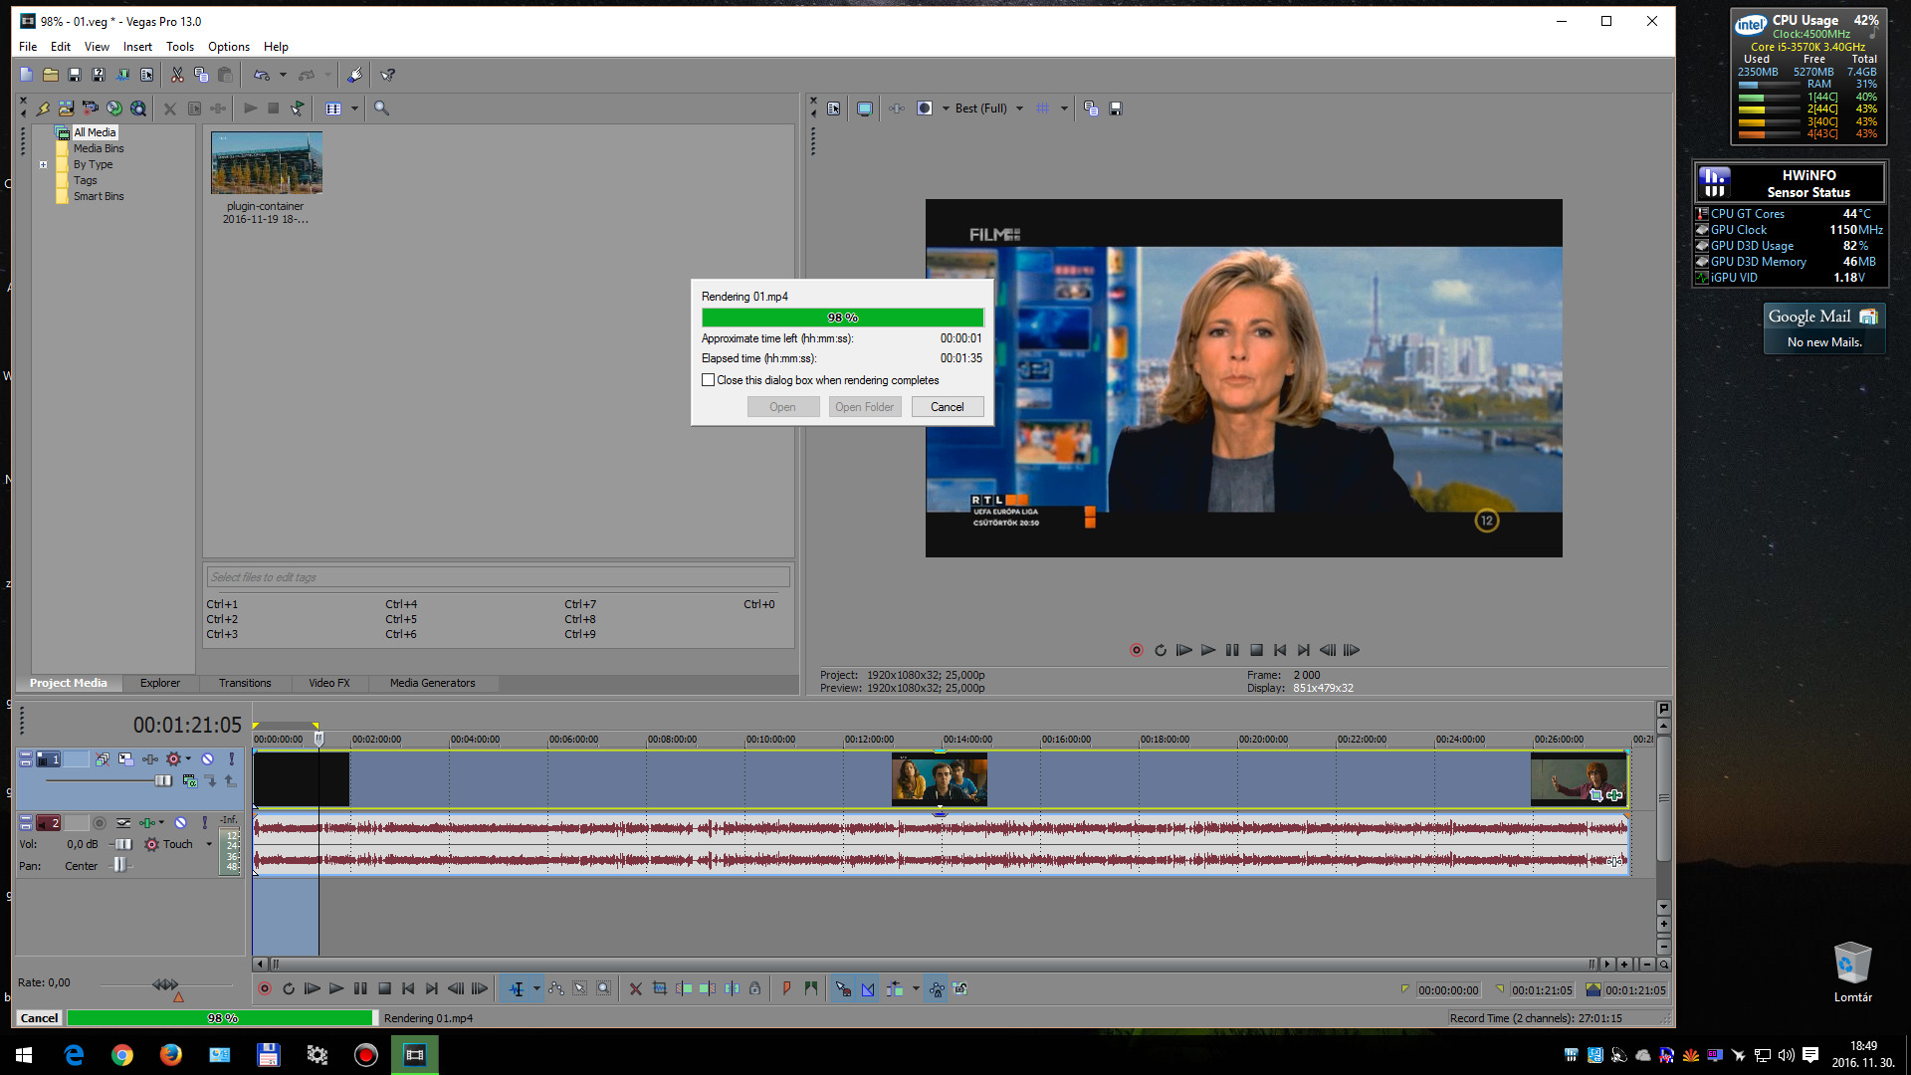Click the Save Snapshot icon in preview
This screenshot has height=1075, width=1911.
pyautogui.click(x=1116, y=108)
